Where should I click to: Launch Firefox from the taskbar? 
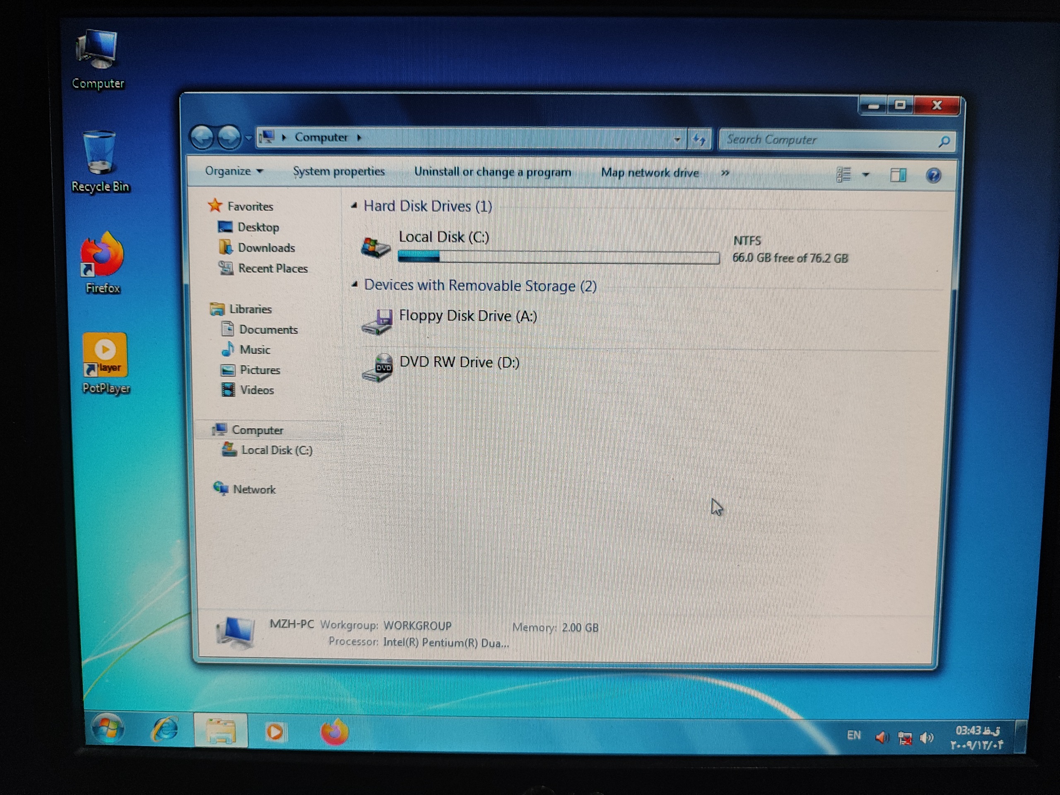click(x=334, y=732)
